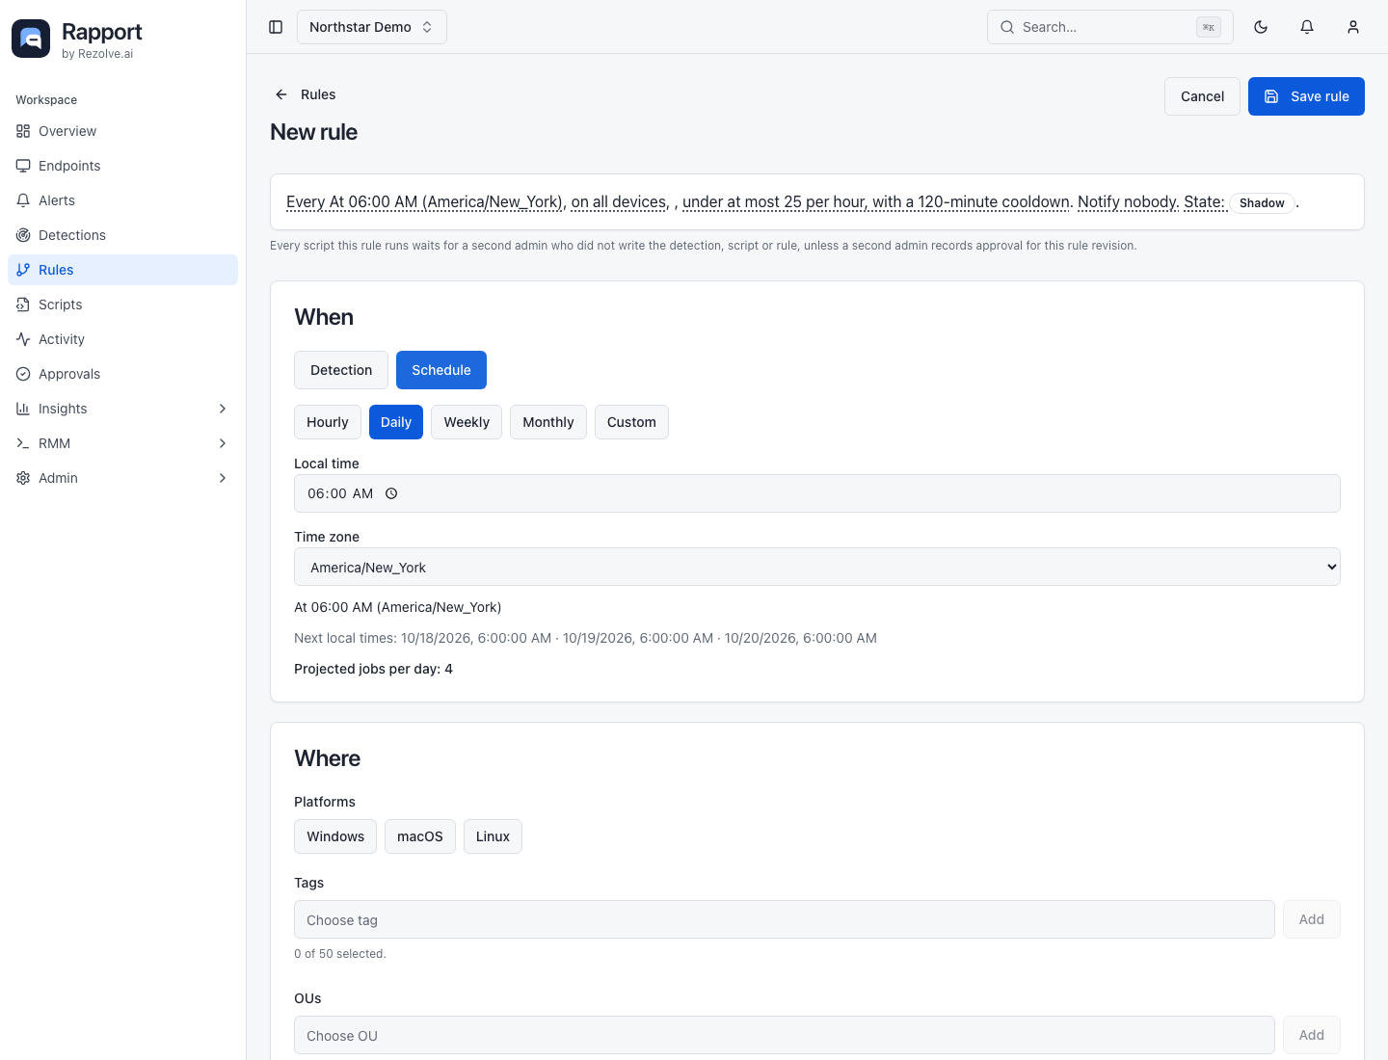This screenshot has height=1060, width=1388.
Task: Focus the Search field
Action: pos(1110,27)
